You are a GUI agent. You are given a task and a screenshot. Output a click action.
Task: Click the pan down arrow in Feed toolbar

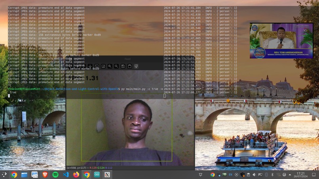point(90,66)
